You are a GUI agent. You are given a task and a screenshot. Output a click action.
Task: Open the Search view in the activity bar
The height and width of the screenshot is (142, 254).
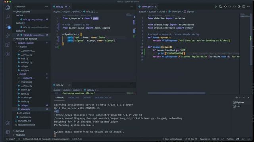(x=8, y=17)
